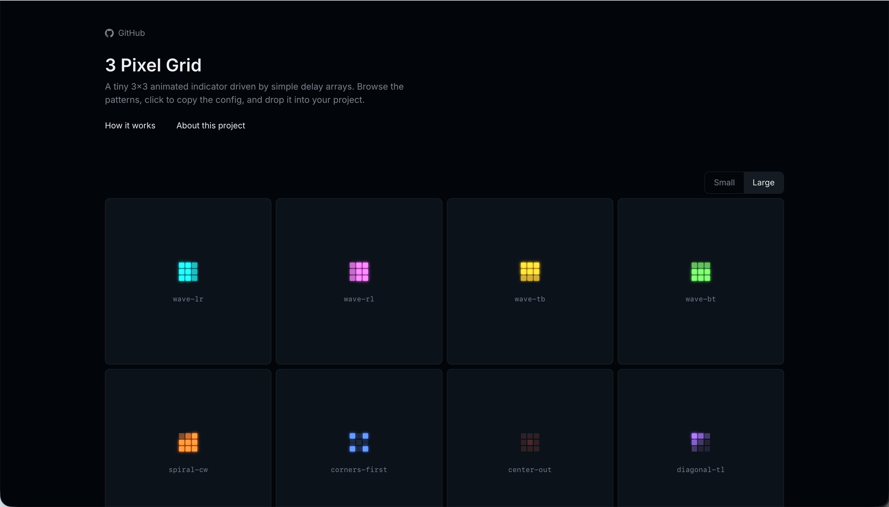
Task: Select the blue corners-first pixel grid icon
Action: tap(358, 442)
